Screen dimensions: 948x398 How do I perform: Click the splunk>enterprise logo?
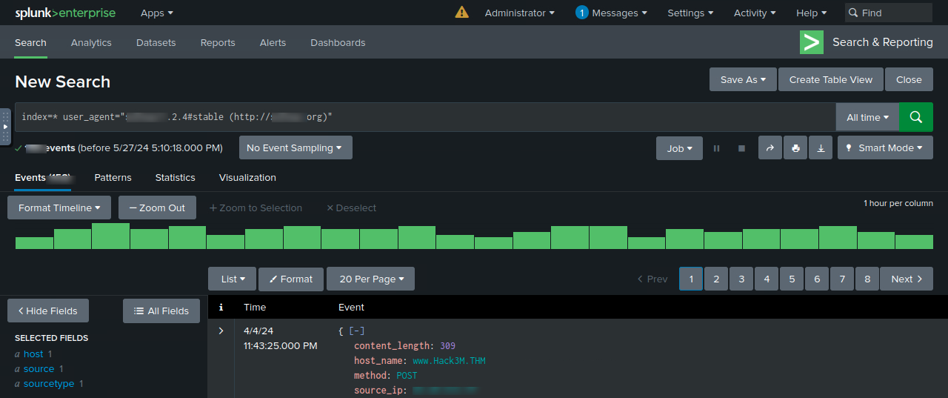(67, 13)
